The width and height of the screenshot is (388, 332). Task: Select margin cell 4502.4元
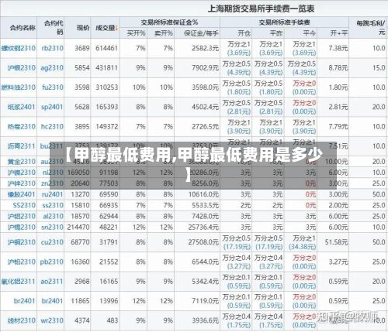[x=205, y=107]
